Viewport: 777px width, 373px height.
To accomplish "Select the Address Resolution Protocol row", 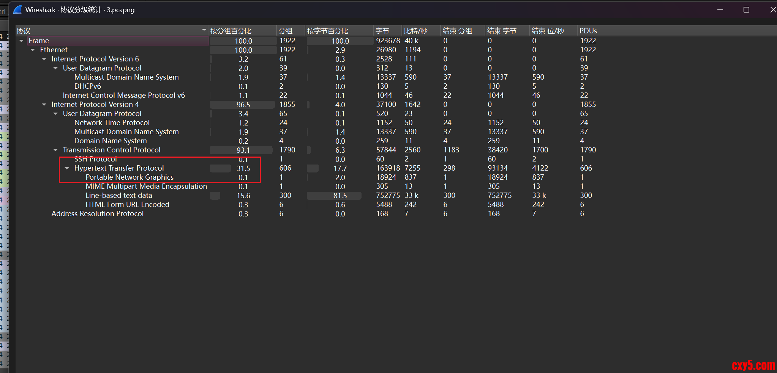I will [97, 214].
